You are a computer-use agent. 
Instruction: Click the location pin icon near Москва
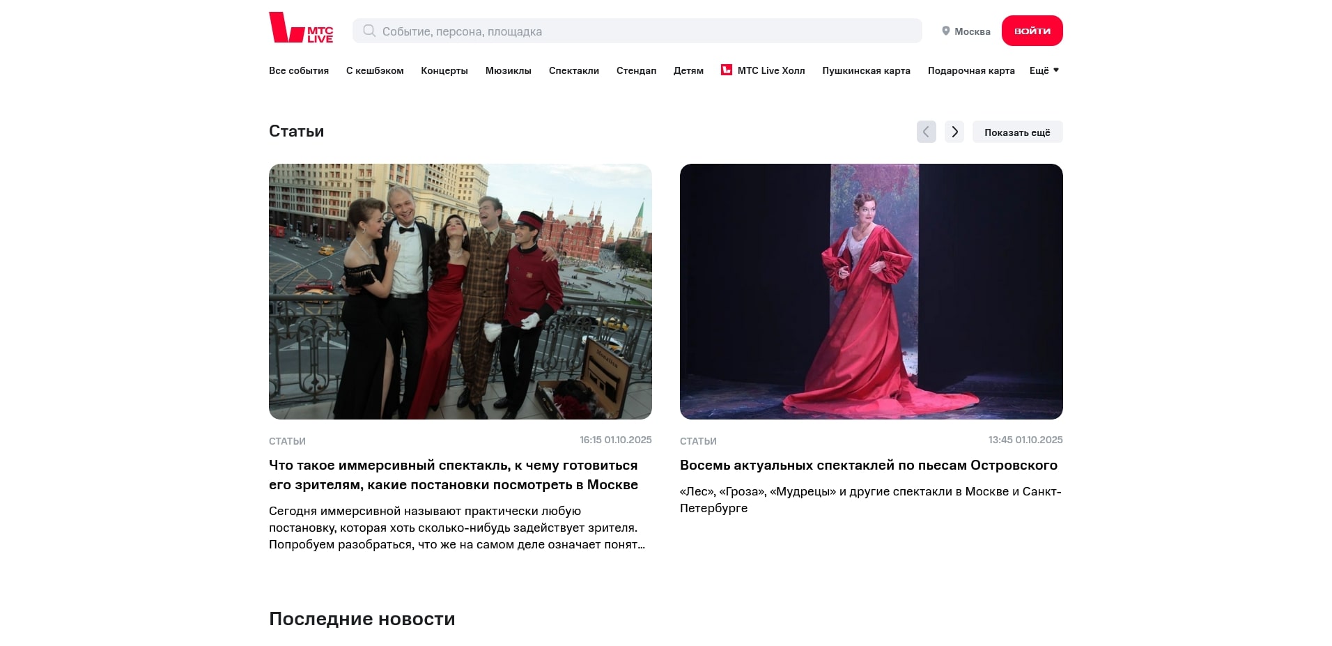coord(945,31)
